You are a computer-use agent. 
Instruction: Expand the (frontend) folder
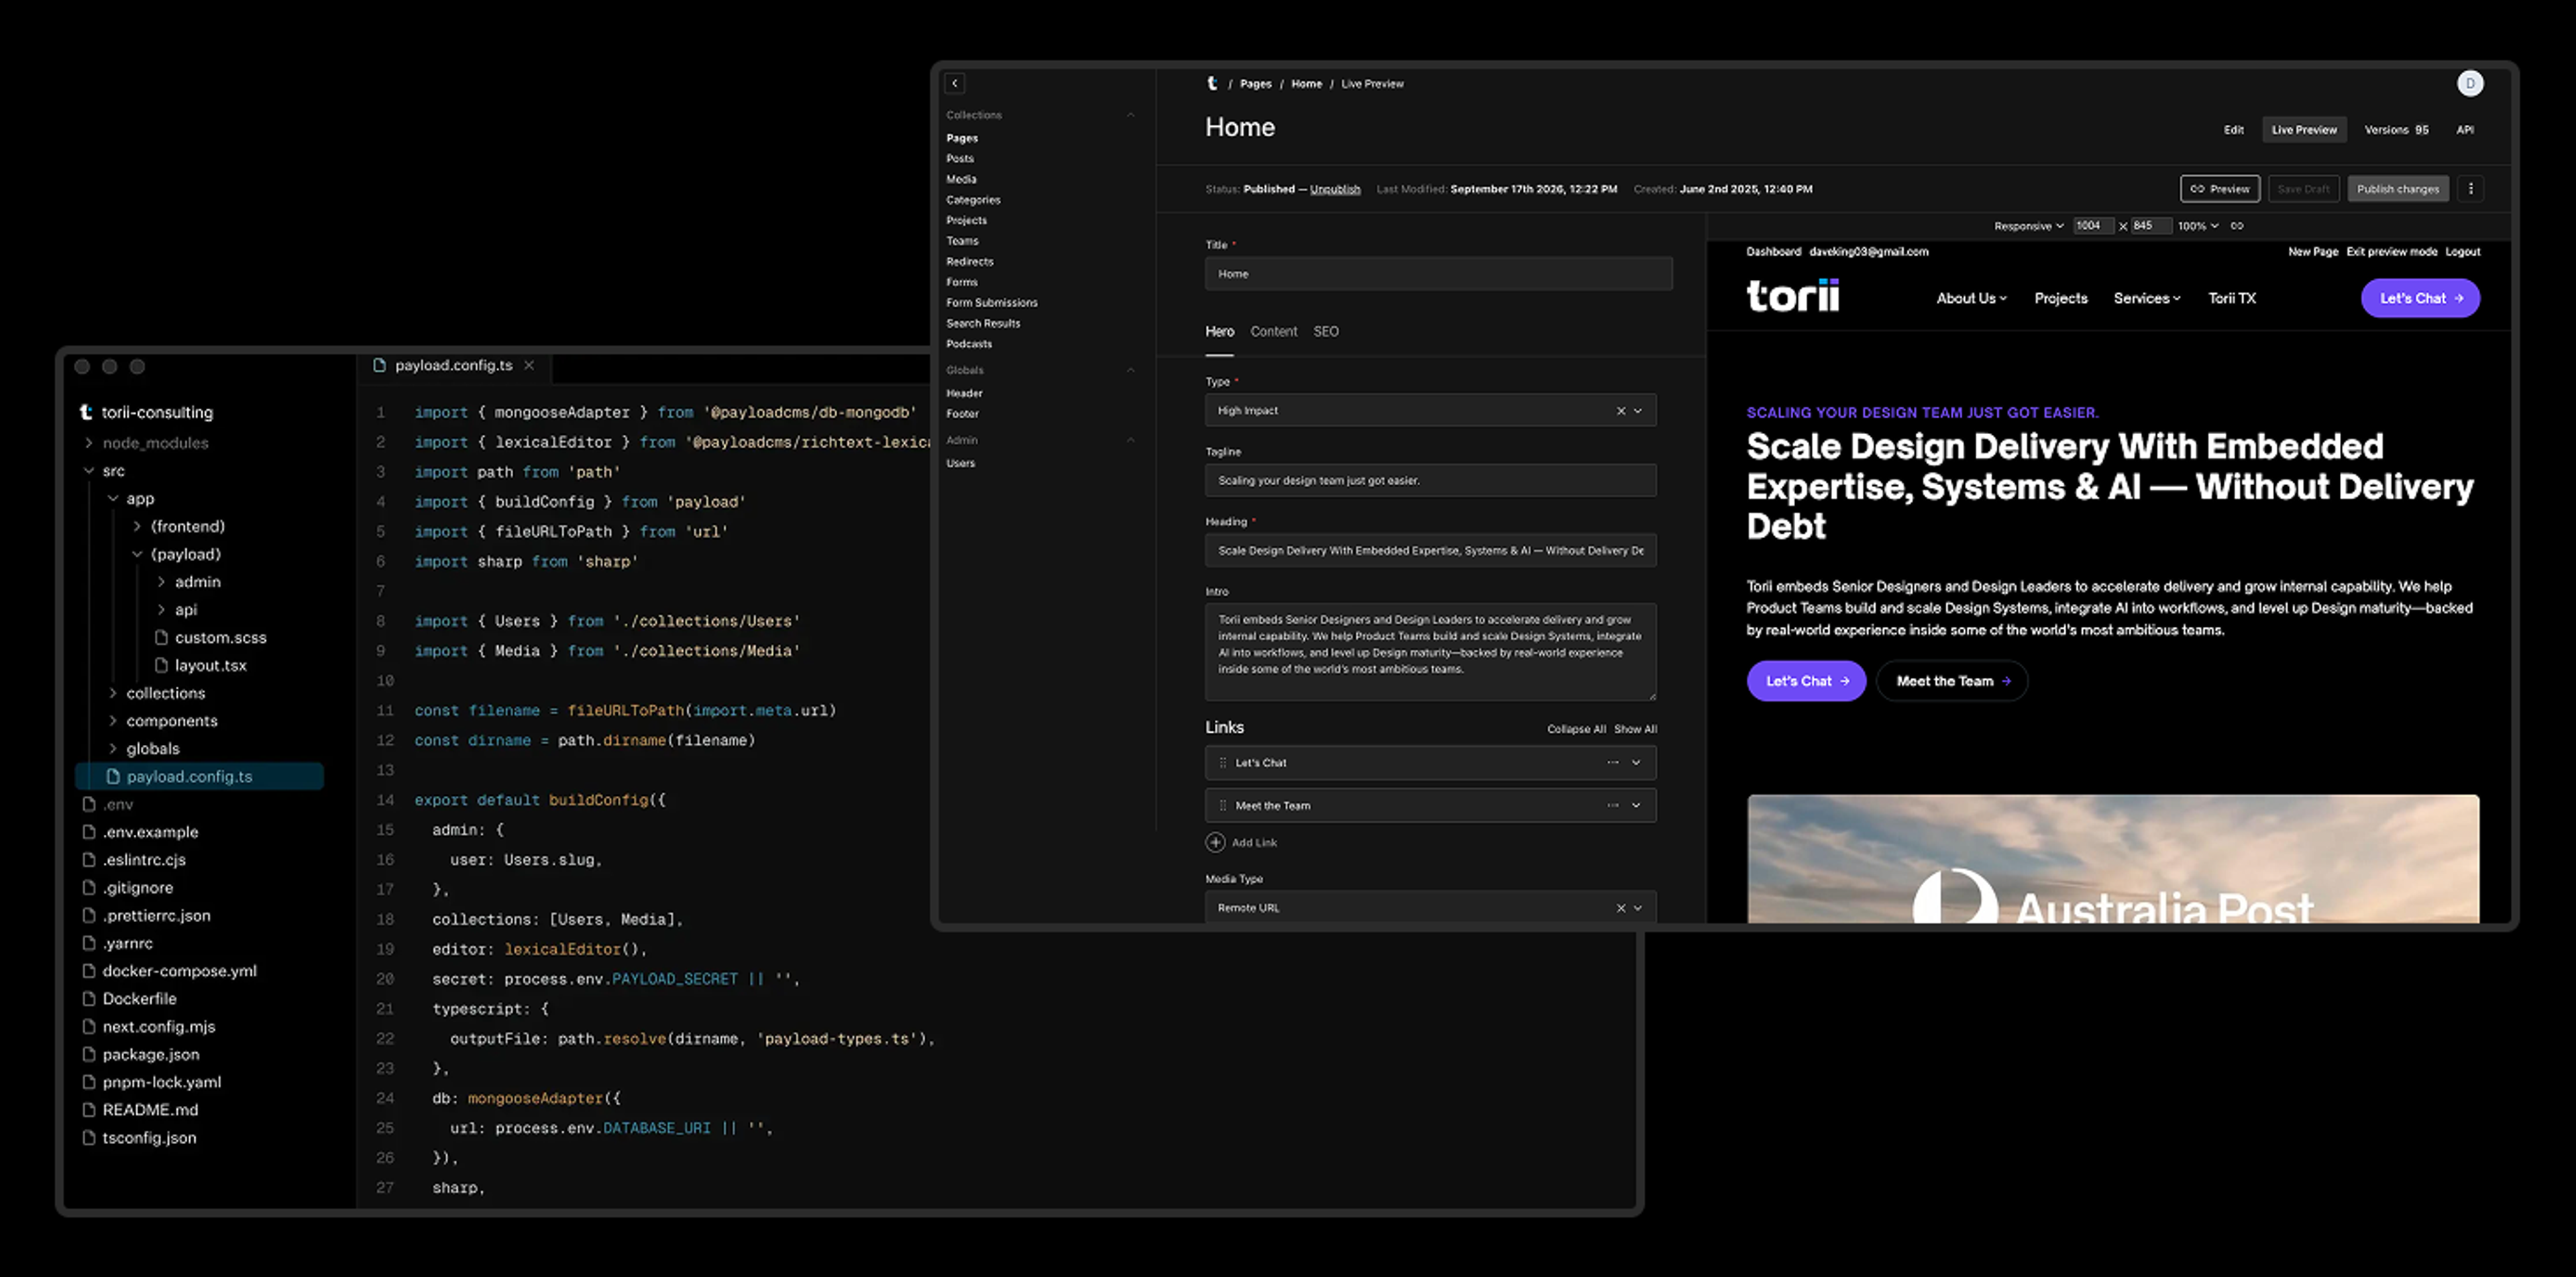[x=137, y=527]
